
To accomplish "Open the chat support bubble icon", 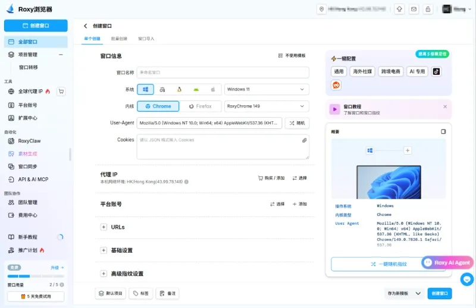I will (x=467, y=279).
